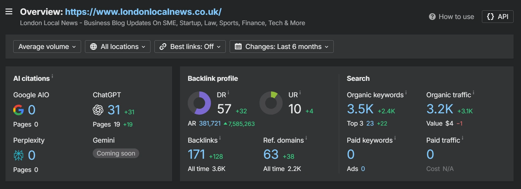Click the ChatGPT pages change +19
The image size is (521, 189).
[x=128, y=124]
